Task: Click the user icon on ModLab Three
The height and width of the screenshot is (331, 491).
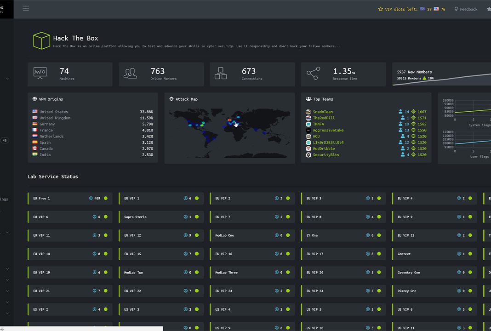Action: pyautogui.click(x=276, y=273)
